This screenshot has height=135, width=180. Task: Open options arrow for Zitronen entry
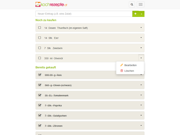pos(141,126)
